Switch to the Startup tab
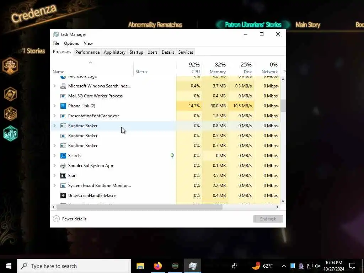The image size is (364, 273). (136, 52)
